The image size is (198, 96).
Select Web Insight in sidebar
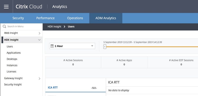click(x=11, y=33)
